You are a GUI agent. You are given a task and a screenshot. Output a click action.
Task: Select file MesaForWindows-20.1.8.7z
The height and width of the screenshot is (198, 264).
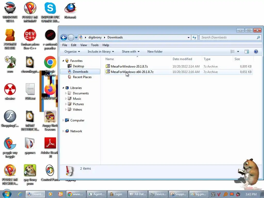click(x=129, y=66)
